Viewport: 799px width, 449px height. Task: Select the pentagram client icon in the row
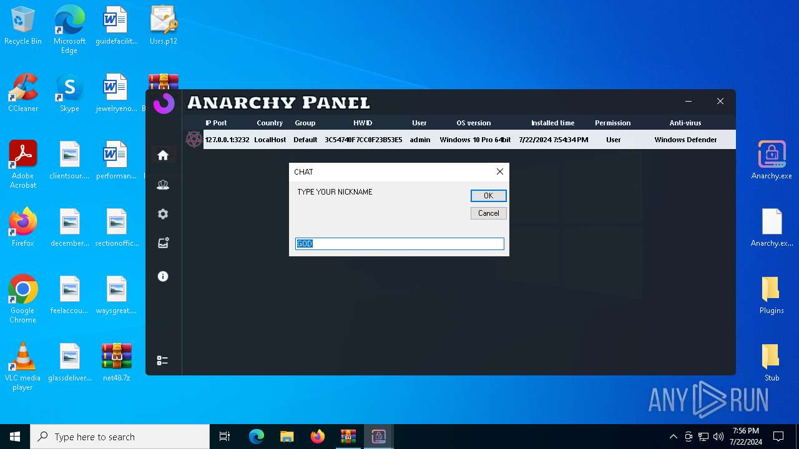coord(194,140)
